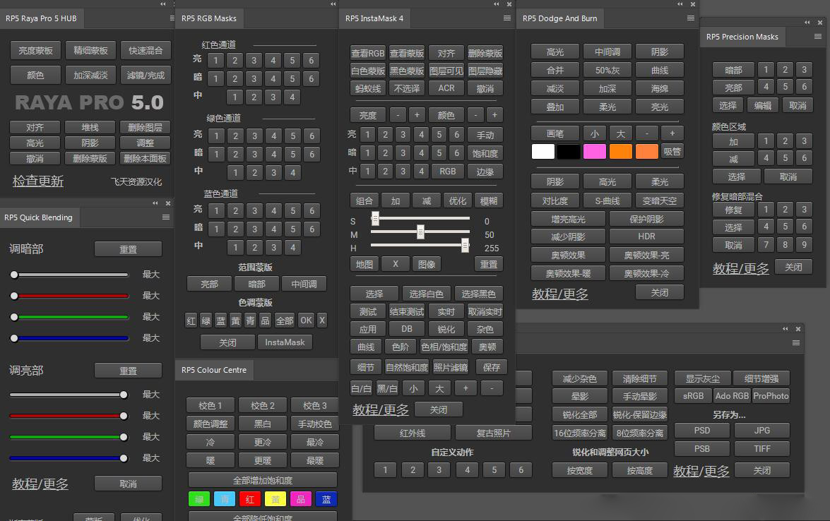The height and width of the screenshot is (521, 830).
Task: Open 教程/更多 link in Precision Masks panel
Action: point(740,268)
